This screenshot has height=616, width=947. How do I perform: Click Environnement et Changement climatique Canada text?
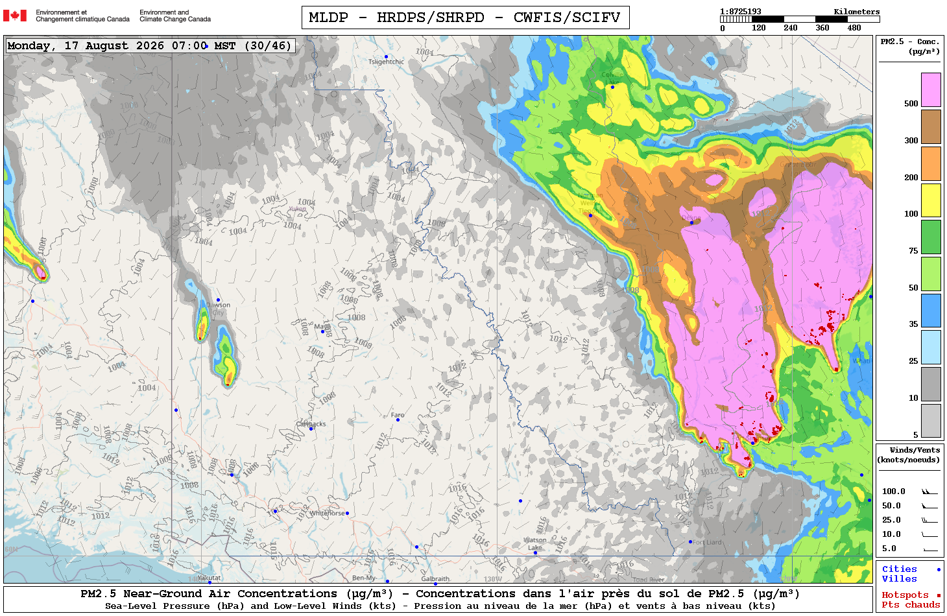82,16
